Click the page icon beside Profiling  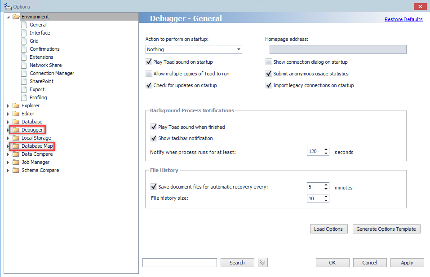click(24, 97)
